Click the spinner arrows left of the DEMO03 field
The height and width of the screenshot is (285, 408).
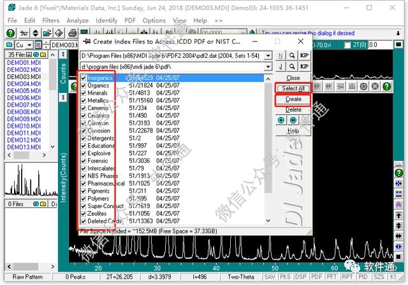[46, 45]
